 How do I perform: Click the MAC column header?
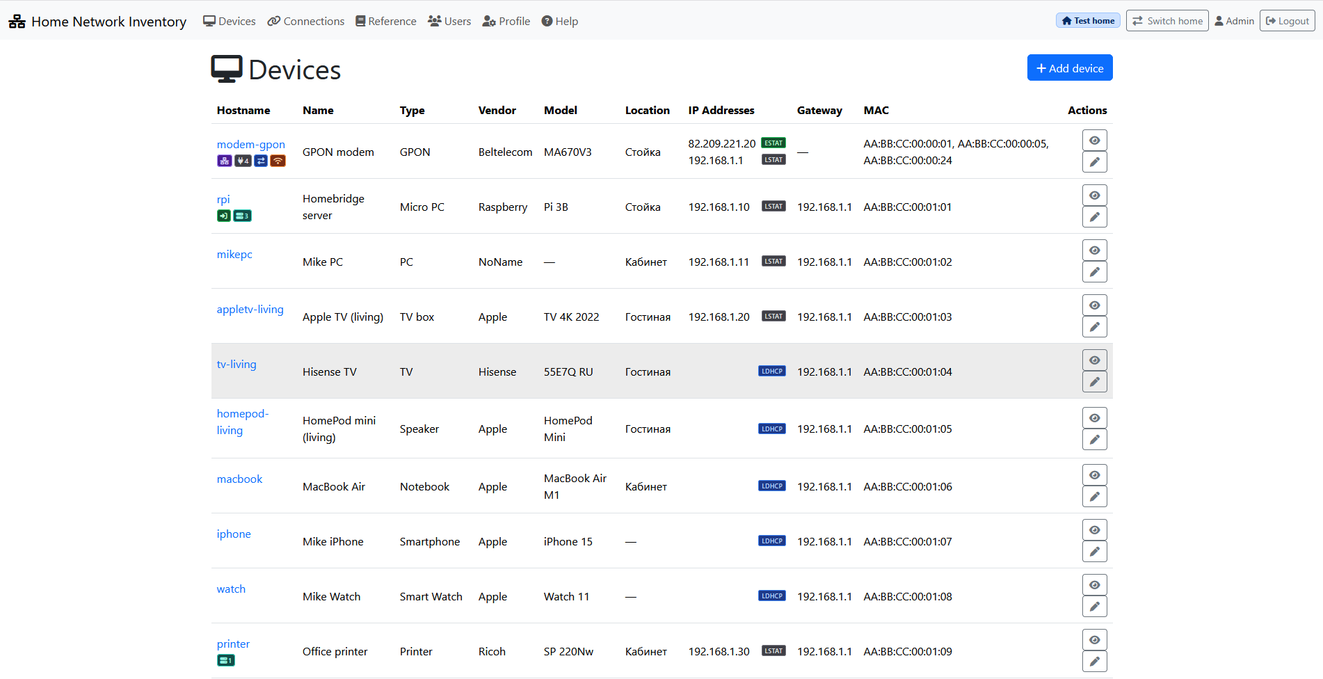click(x=876, y=110)
